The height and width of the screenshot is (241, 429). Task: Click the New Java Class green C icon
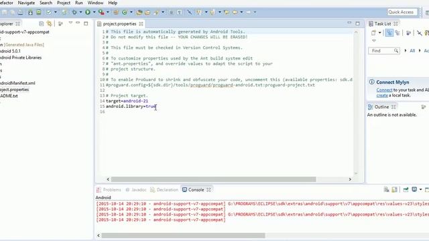tap(125, 12)
